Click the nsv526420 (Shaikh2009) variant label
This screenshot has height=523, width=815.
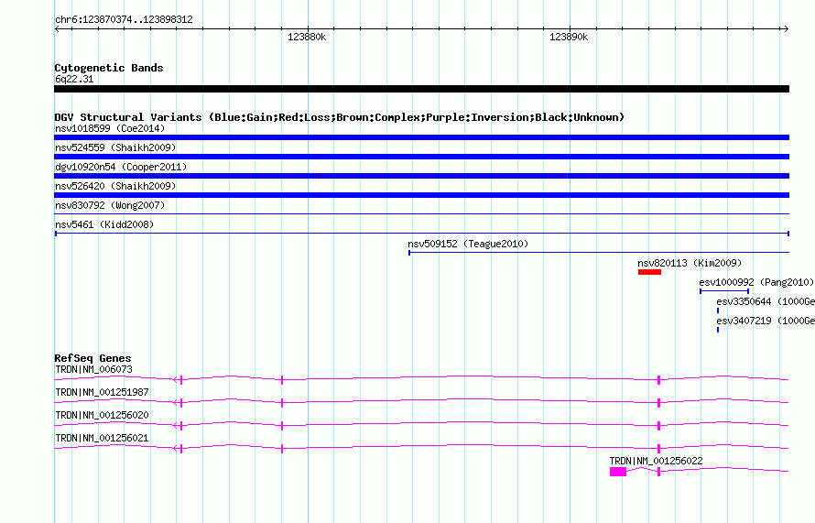(115, 186)
